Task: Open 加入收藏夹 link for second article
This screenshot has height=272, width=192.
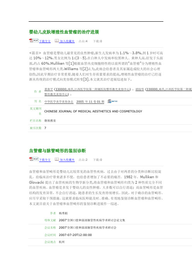Action: point(67,160)
